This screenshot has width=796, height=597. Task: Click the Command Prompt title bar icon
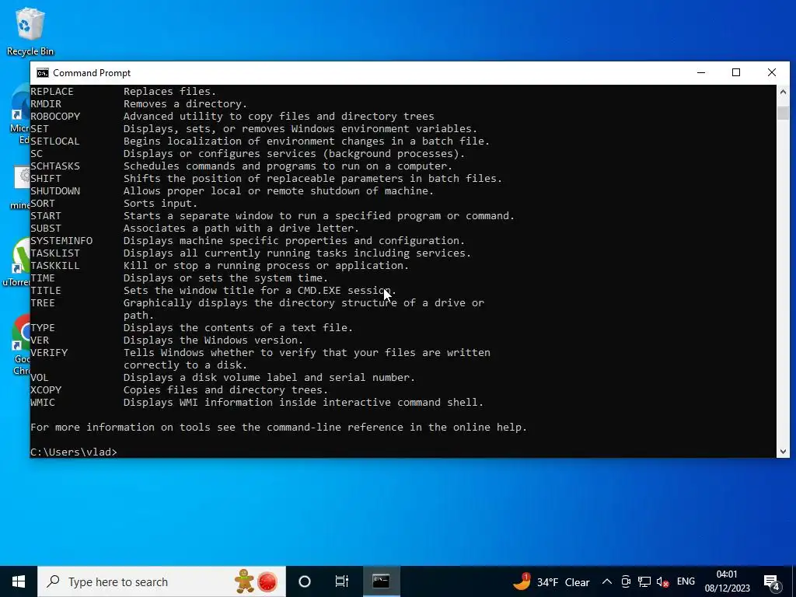[43, 73]
